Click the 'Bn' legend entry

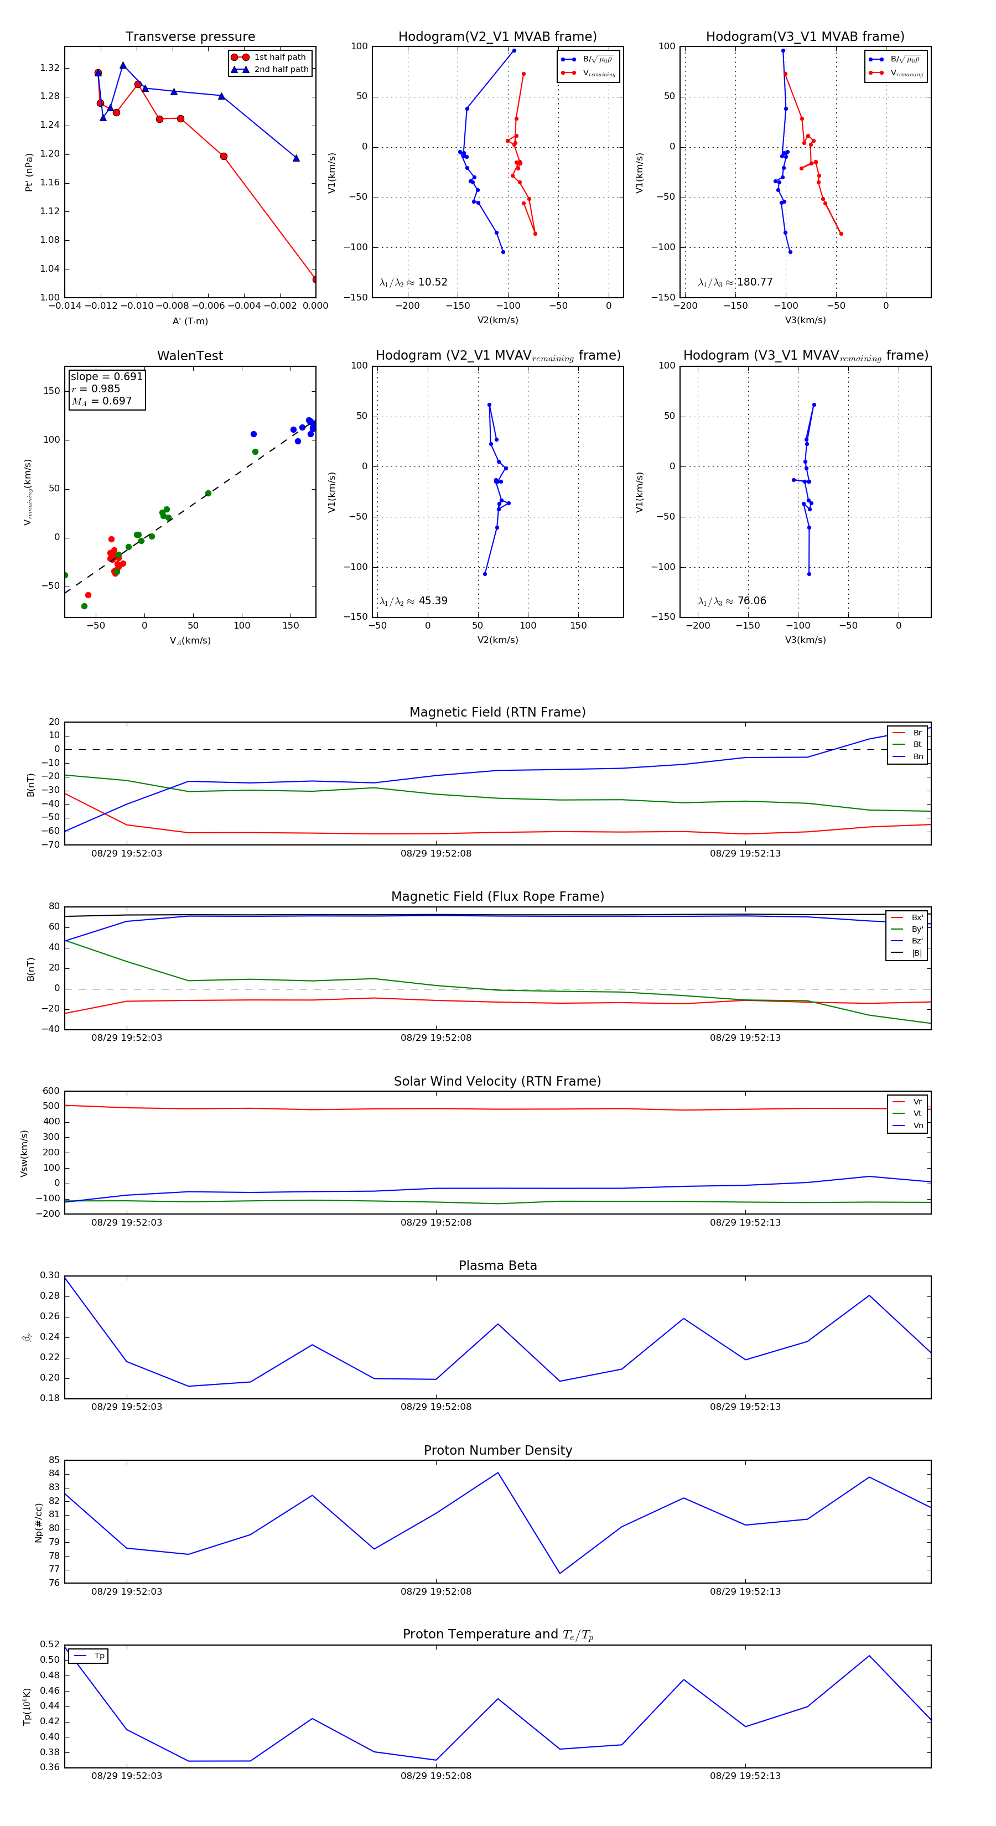908,757
